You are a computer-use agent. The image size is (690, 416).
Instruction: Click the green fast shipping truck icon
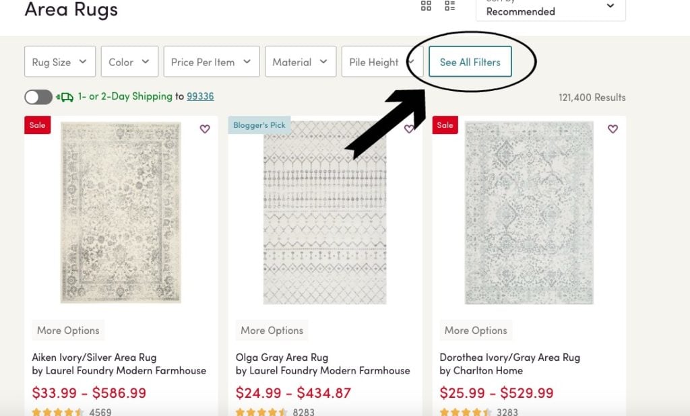(x=65, y=97)
